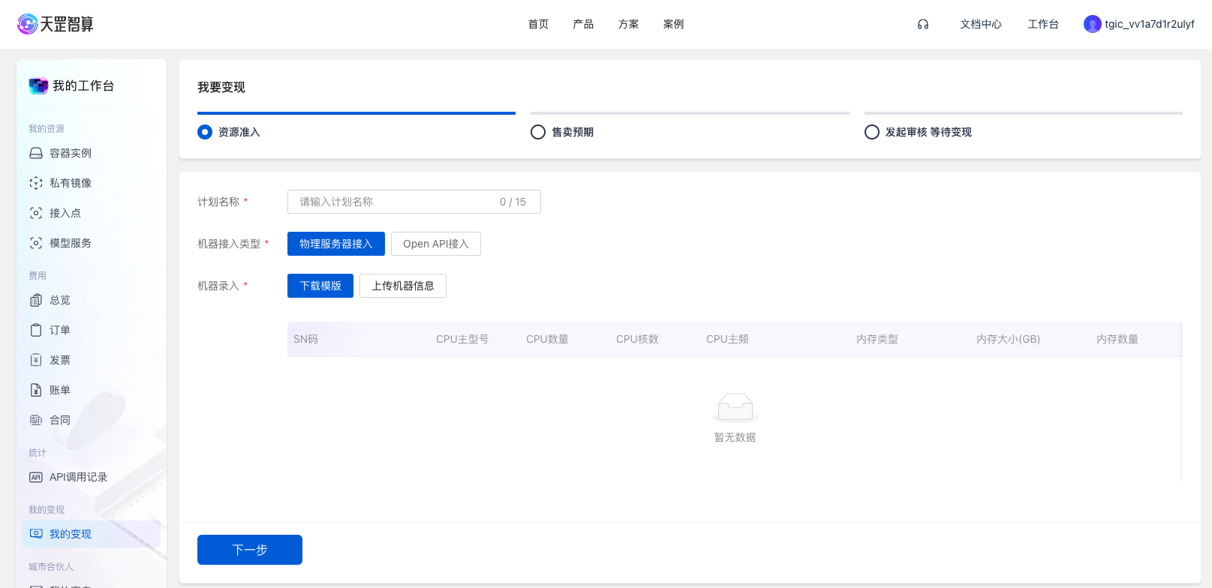Click the 内存大小(GB) column header
The height and width of the screenshot is (588, 1212).
point(1008,339)
